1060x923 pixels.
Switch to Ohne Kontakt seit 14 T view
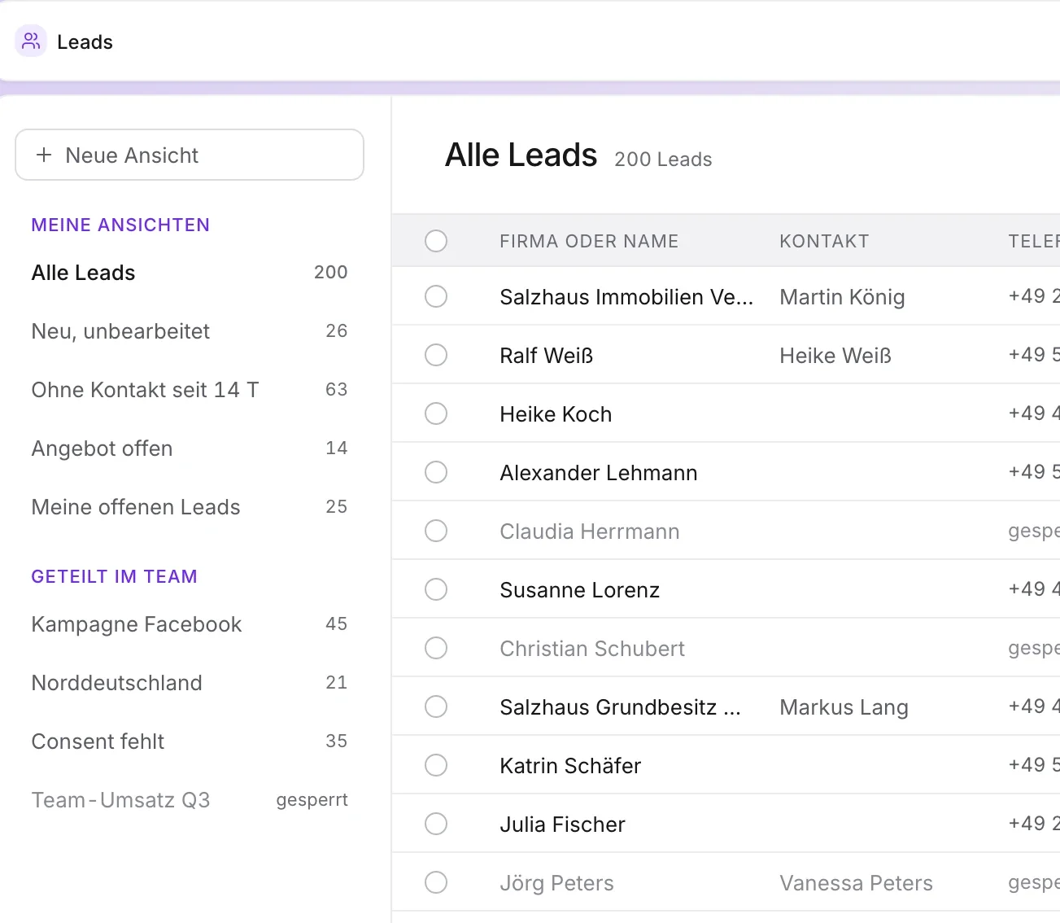tap(190, 390)
